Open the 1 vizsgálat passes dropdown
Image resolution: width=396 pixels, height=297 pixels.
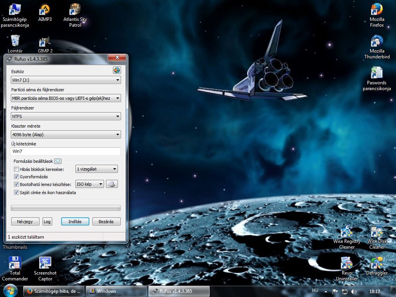pos(96,169)
